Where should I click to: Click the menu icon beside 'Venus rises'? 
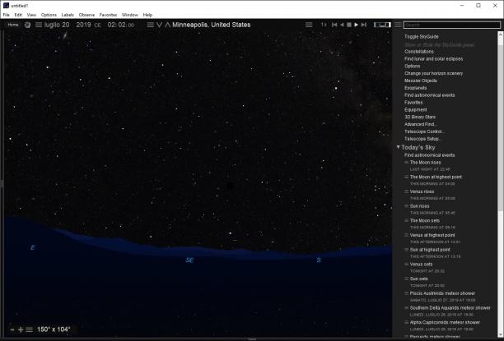point(406,191)
